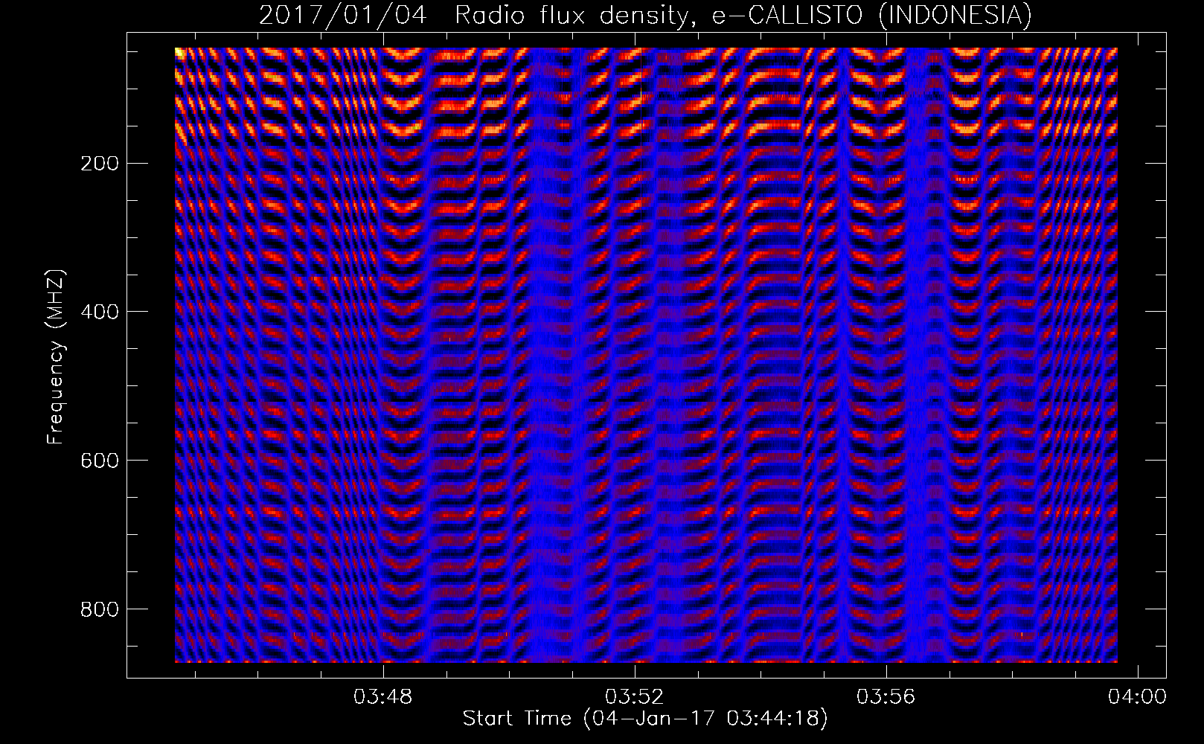Click the "Frequency (MHZ)" axis label

(x=56, y=357)
